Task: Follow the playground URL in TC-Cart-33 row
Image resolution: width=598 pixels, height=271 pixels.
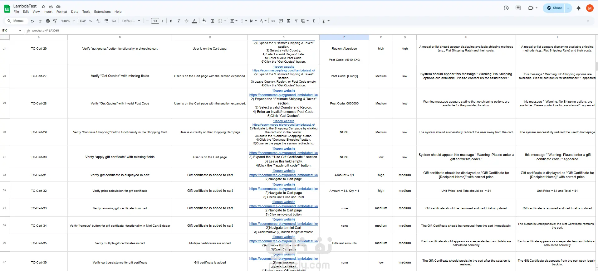Action: pyautogui.click(x=284, y=206)
